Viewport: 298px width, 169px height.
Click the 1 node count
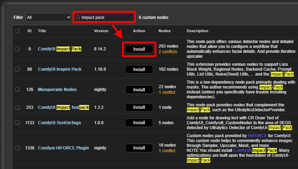(165, 107)
